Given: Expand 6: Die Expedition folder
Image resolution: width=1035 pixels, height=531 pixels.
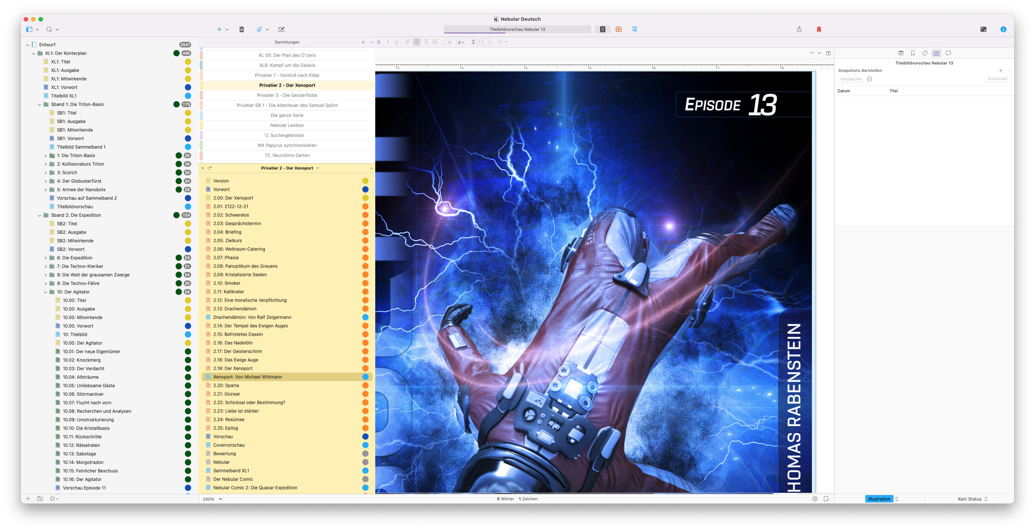Looking at the screenshot, I should pyautogui.click(x=46, y=258).
